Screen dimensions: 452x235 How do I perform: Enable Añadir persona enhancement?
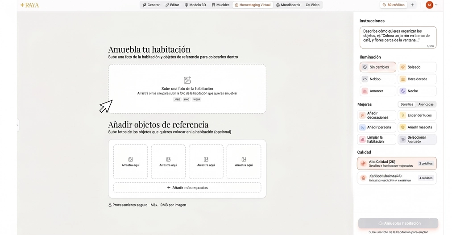tap(377, 127)
